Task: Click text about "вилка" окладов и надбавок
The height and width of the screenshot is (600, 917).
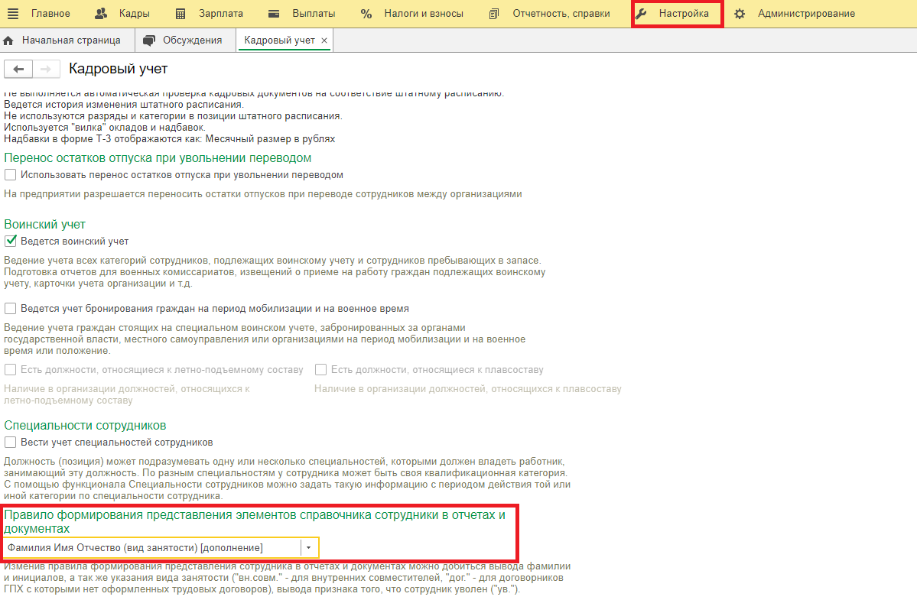Action: [x=105, y=128]
